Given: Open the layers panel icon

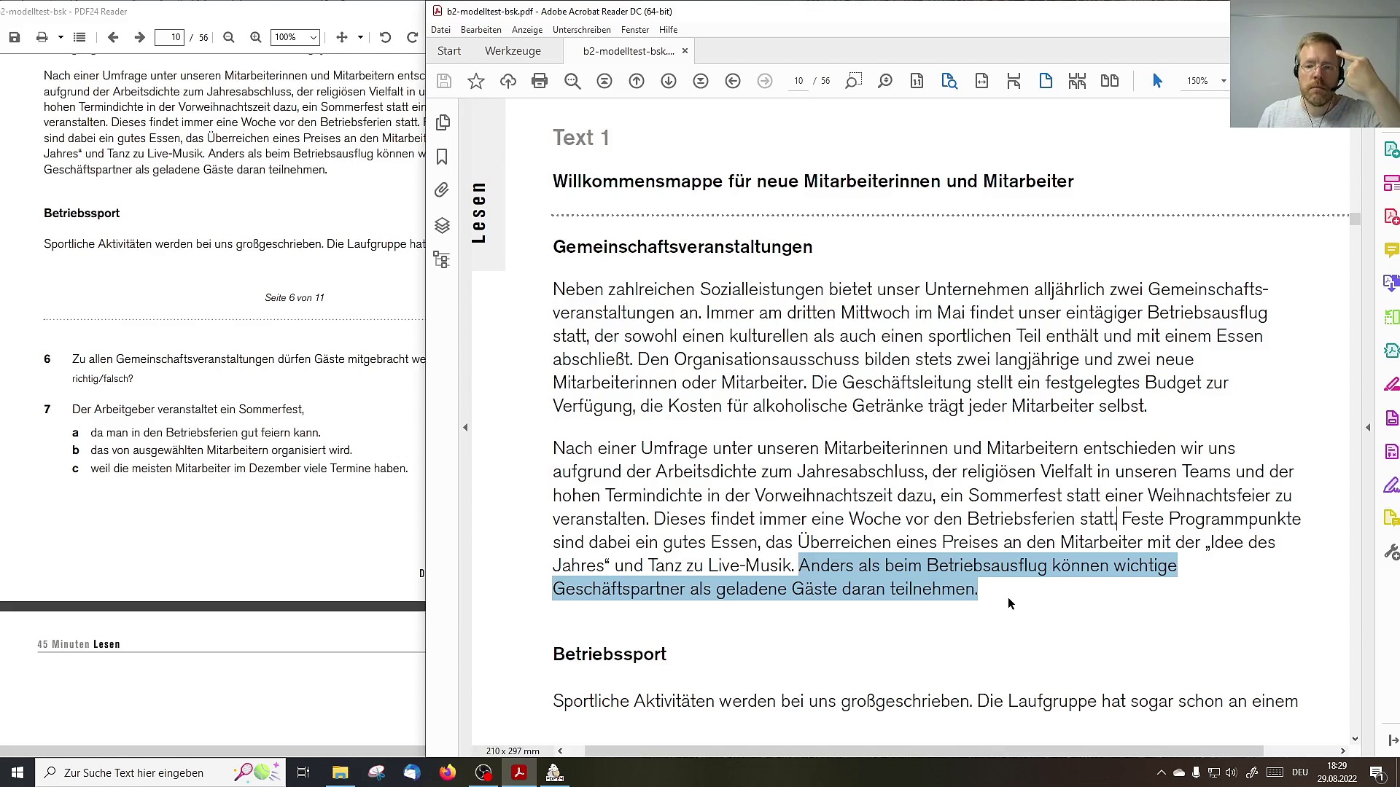Looking at the screenshot, I should pos(442,225).
